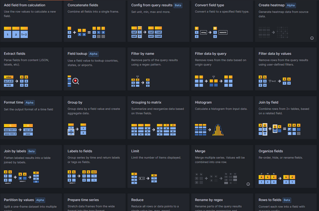Open info icon on Merge card

pos(248,184)
